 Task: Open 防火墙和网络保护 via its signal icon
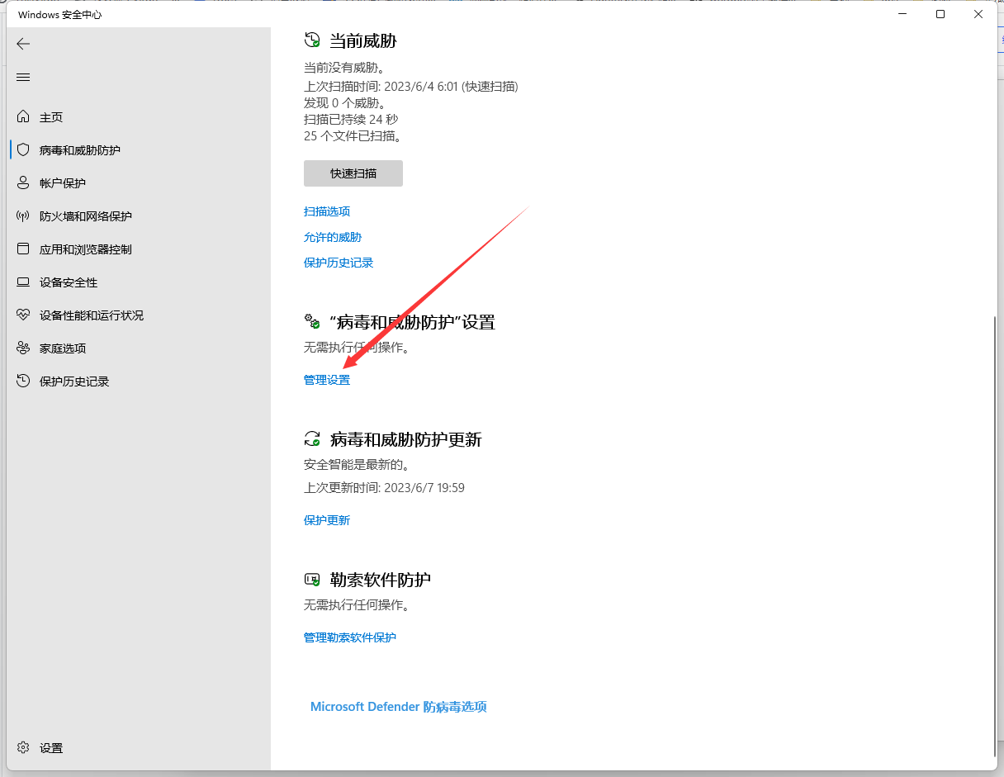pos(23,216)
